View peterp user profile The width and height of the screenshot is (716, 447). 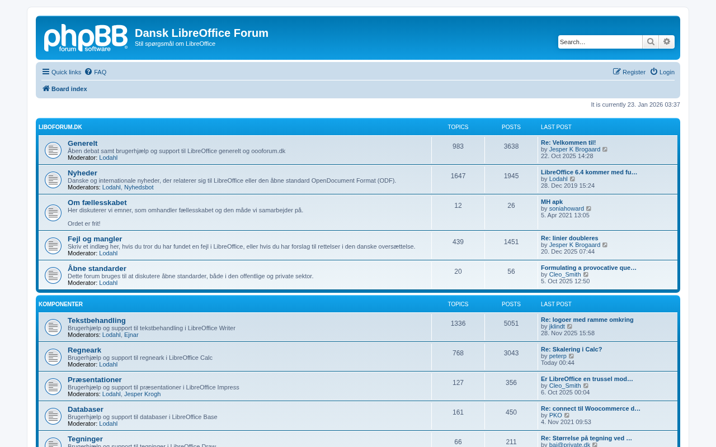pos(558,356)
